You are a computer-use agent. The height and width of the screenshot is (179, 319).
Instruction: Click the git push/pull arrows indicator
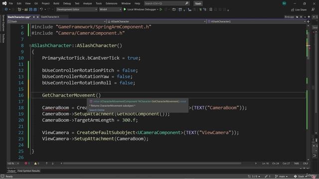(x=254, y=177)
